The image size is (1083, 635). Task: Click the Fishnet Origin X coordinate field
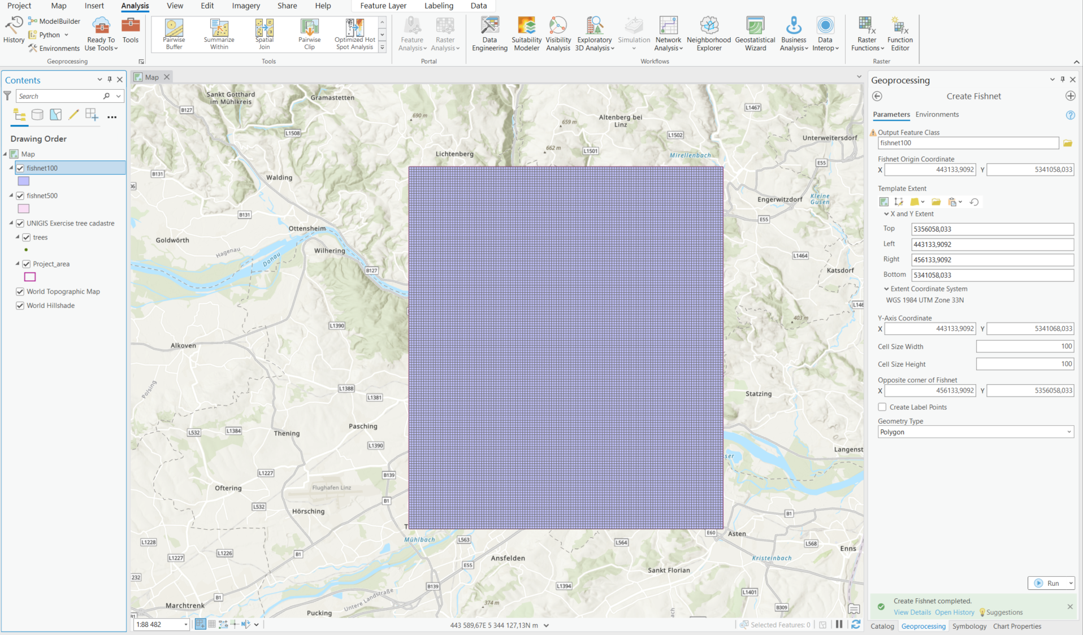930,169
